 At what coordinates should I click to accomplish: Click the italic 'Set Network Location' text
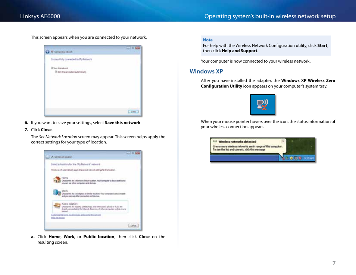(x=58, y=137)
